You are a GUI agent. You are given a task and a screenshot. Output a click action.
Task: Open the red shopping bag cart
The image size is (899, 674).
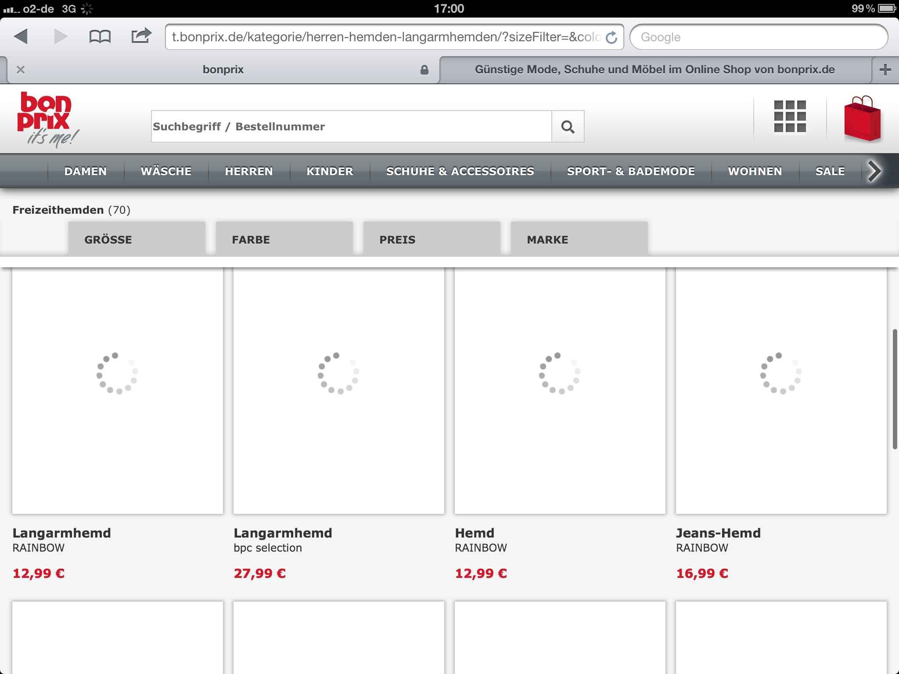[862, 119]
